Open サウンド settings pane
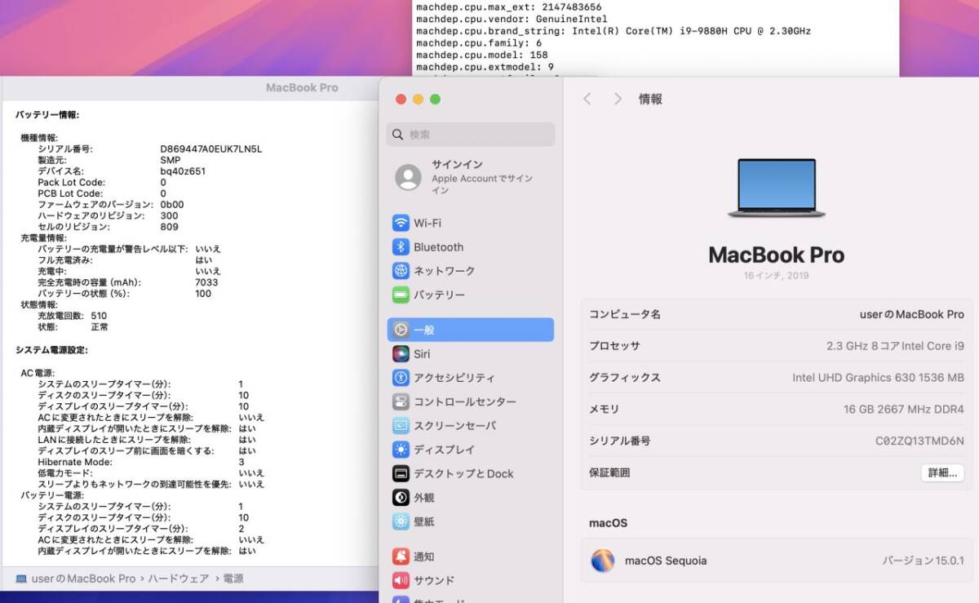 coord(431,580)
